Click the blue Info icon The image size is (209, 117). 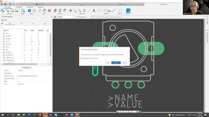(x=29, y=11)
